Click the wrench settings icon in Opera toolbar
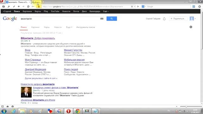This screenshot has width=203, height=114. [x=9, y=6]
